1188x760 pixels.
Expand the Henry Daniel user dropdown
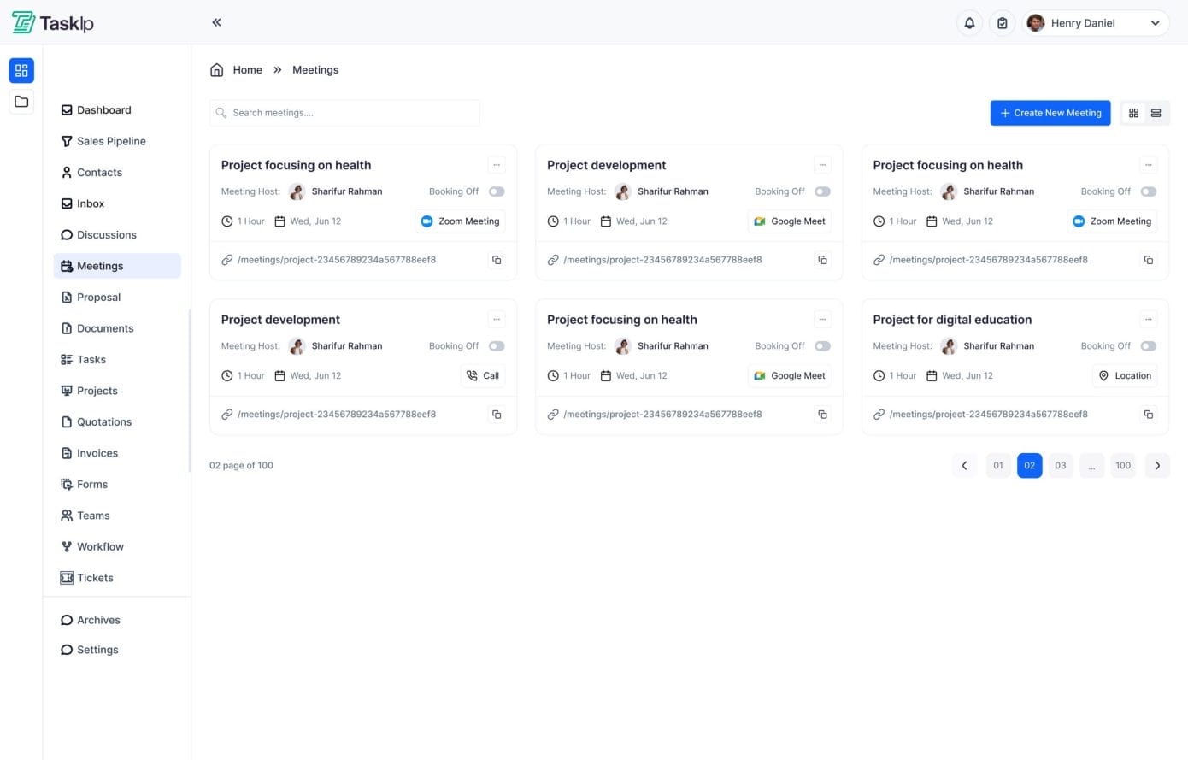(x=1155, y=23)
